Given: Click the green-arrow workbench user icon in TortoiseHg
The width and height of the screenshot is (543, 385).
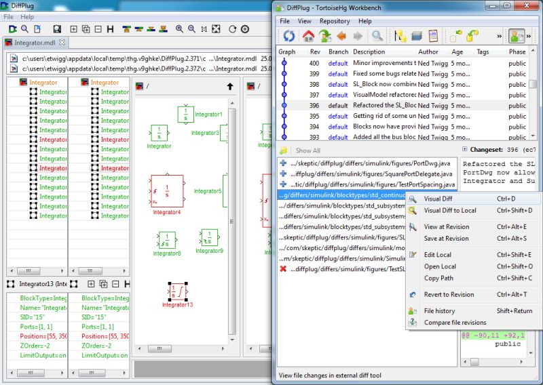Looking at the screenshot, I should coord(325,36).
